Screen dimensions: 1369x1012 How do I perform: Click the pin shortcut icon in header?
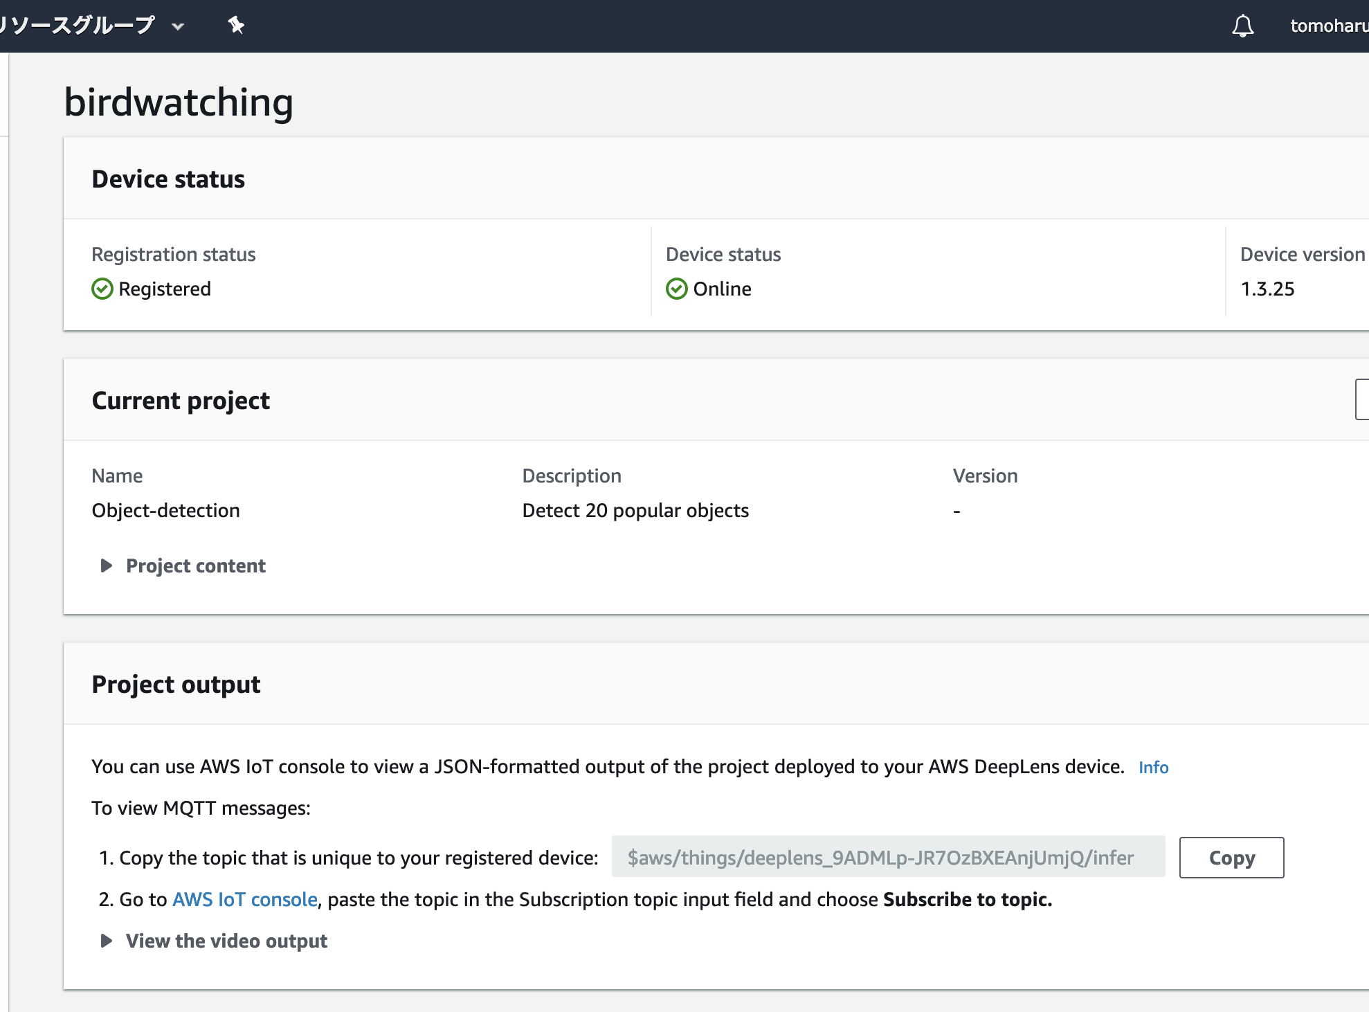(236, 26)
